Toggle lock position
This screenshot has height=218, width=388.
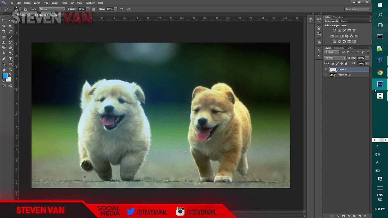point(342,64)
